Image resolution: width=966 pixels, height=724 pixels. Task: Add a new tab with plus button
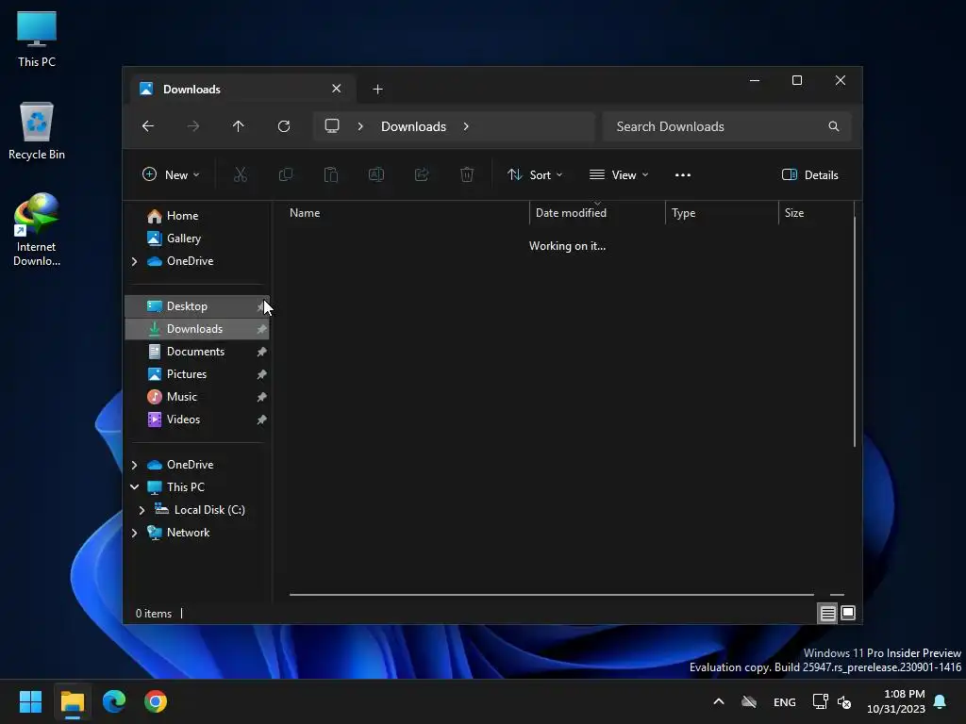point(377,90)
